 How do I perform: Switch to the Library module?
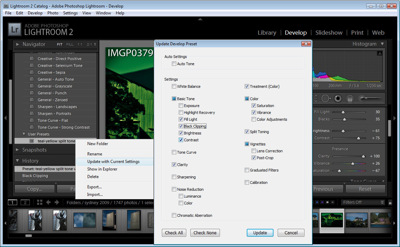coord(267,33)
